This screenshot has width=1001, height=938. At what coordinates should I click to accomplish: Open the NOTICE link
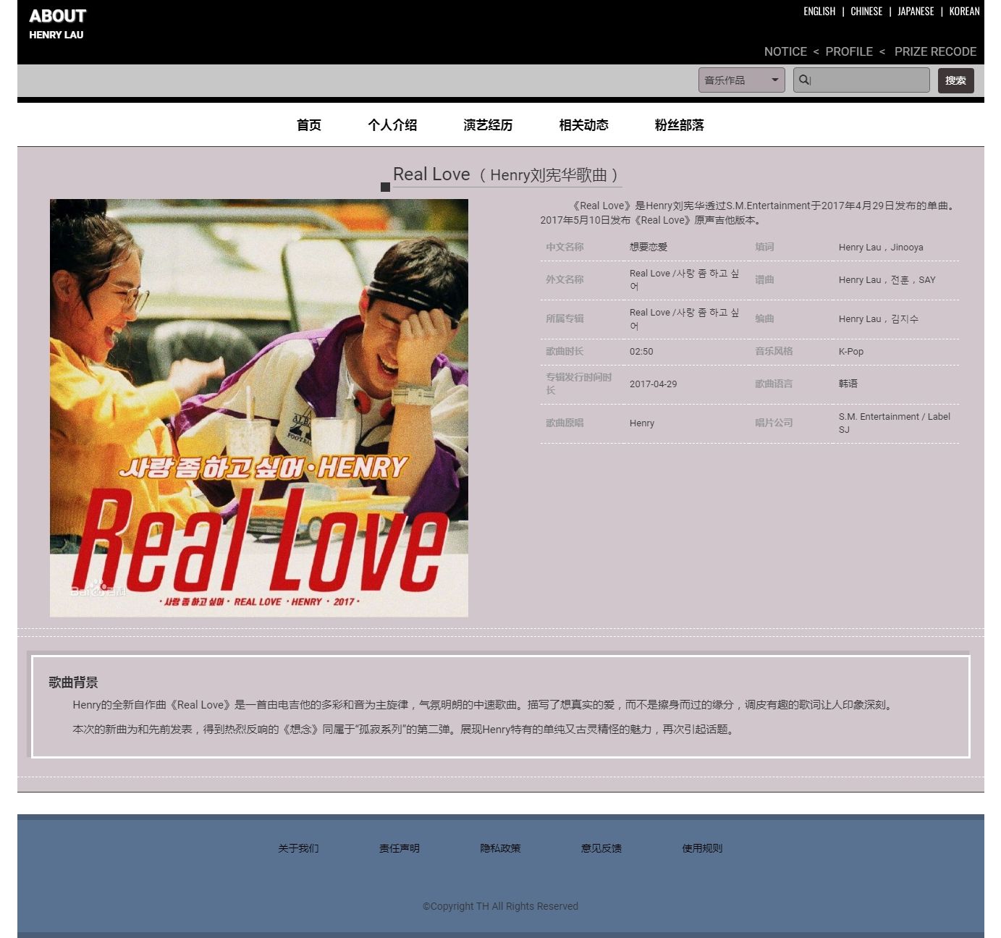785,51
